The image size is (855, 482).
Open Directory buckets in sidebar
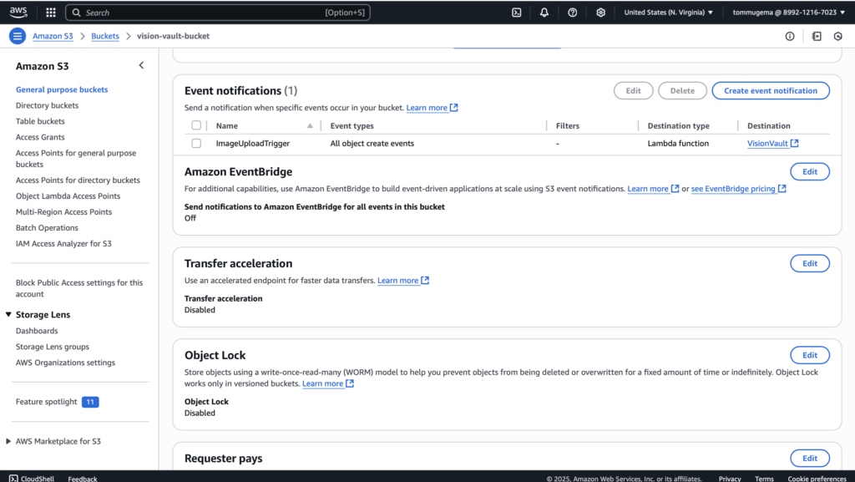tap(47, 105)
